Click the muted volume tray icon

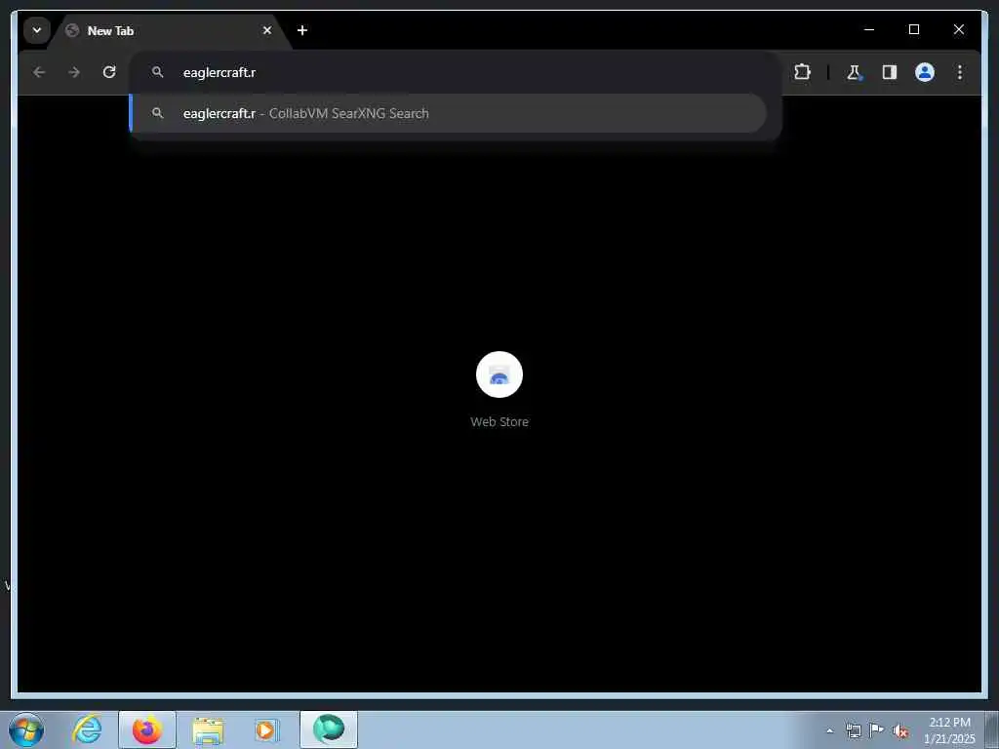click(x=900, y=730)
